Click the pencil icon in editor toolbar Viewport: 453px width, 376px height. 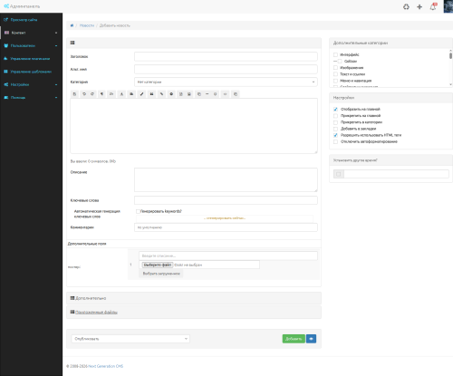141,94
